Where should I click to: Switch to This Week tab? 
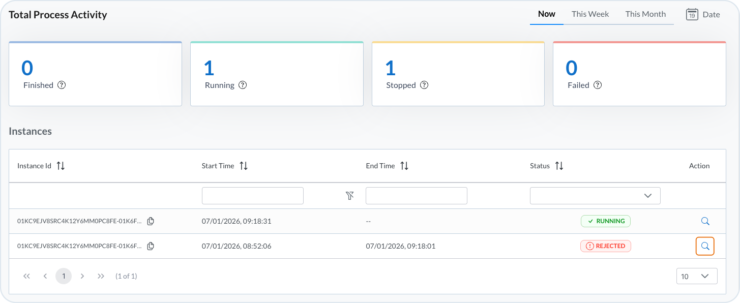coord(590,14)
